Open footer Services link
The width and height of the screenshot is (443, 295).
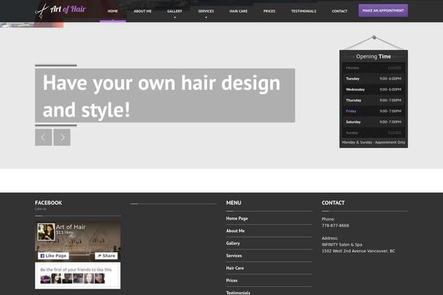(x=234, y=256)
